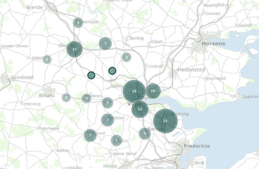Click the cluster marker labeled 21 near Brejning

click(165, 121)
